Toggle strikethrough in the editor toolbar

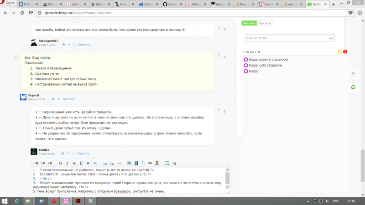(74, 163)
